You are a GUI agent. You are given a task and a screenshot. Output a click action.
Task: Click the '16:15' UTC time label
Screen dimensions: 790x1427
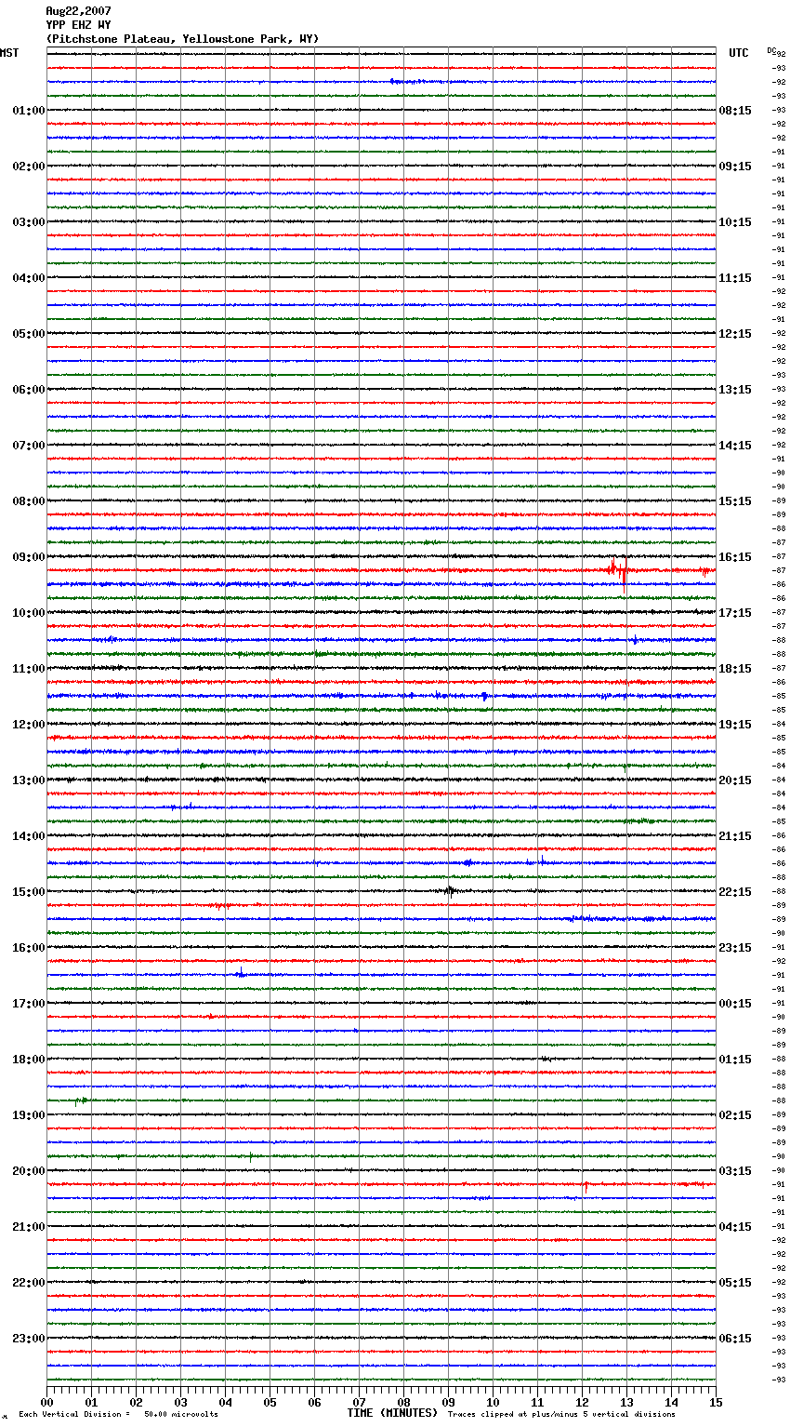735,557
